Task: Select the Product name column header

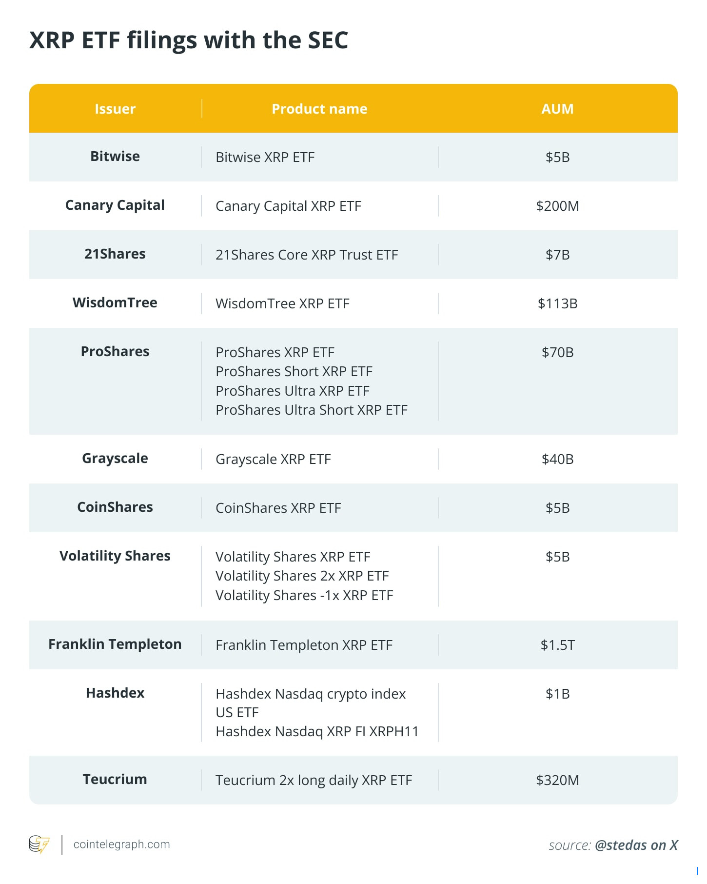Action: tap(319, 109)
